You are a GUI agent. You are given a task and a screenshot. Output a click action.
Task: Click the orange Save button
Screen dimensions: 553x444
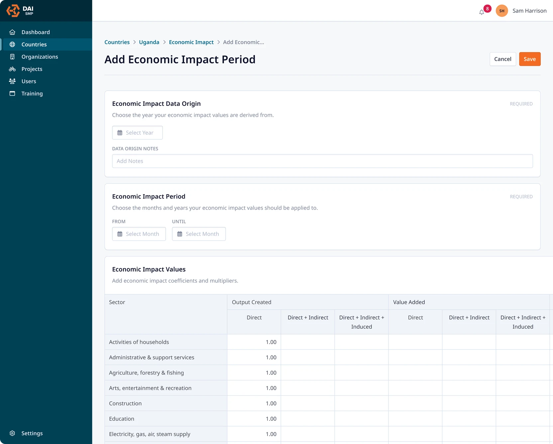pos(530,59)
